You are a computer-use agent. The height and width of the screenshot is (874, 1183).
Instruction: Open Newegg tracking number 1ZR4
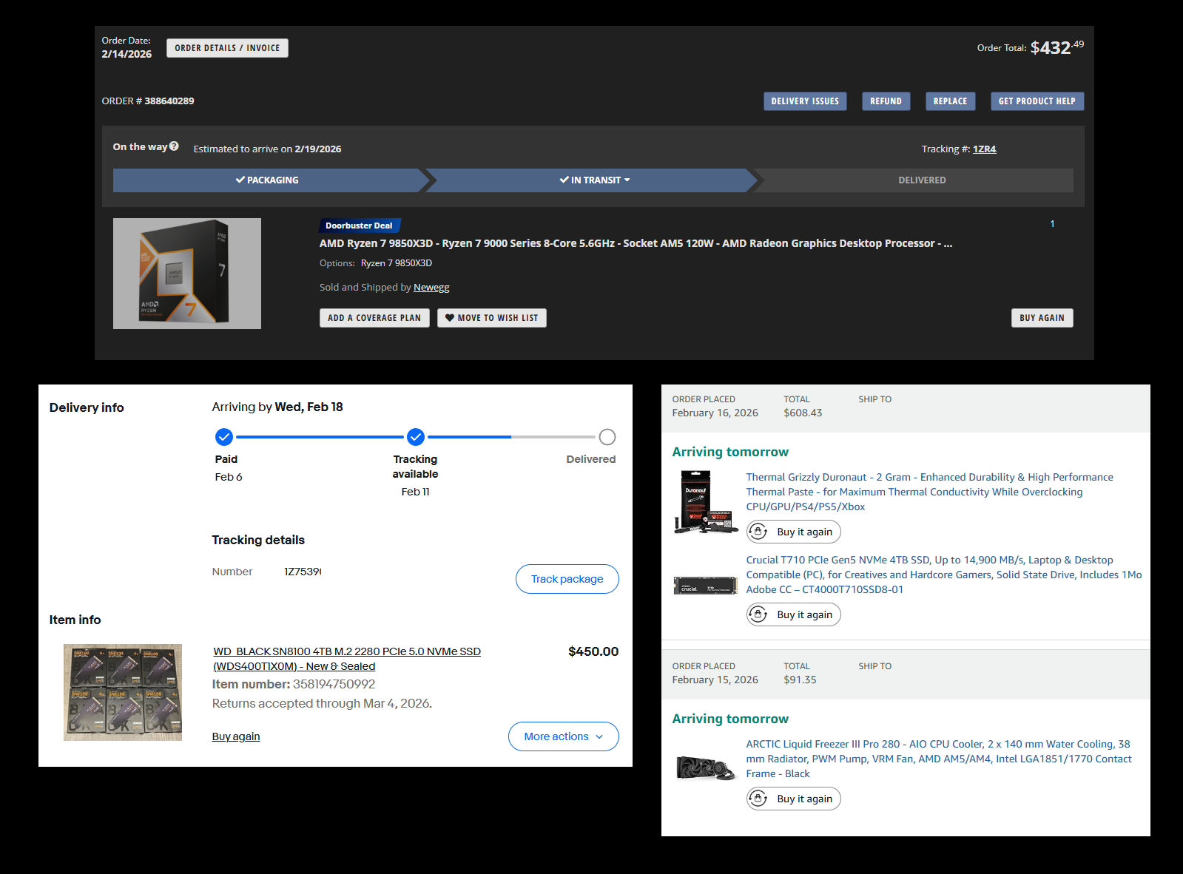coord(984,149)
